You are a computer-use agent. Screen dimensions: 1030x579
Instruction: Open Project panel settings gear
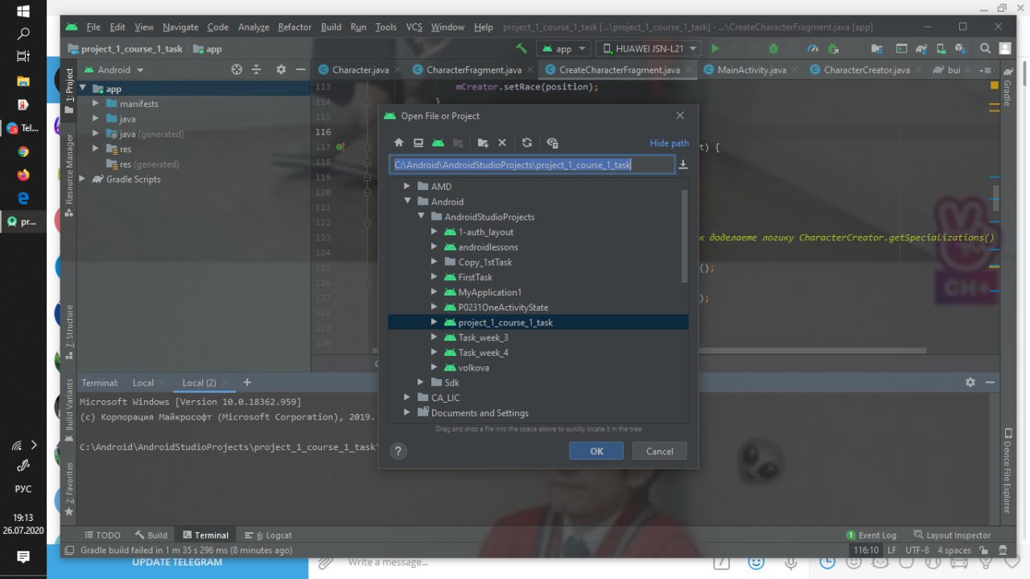pos(281,70)
